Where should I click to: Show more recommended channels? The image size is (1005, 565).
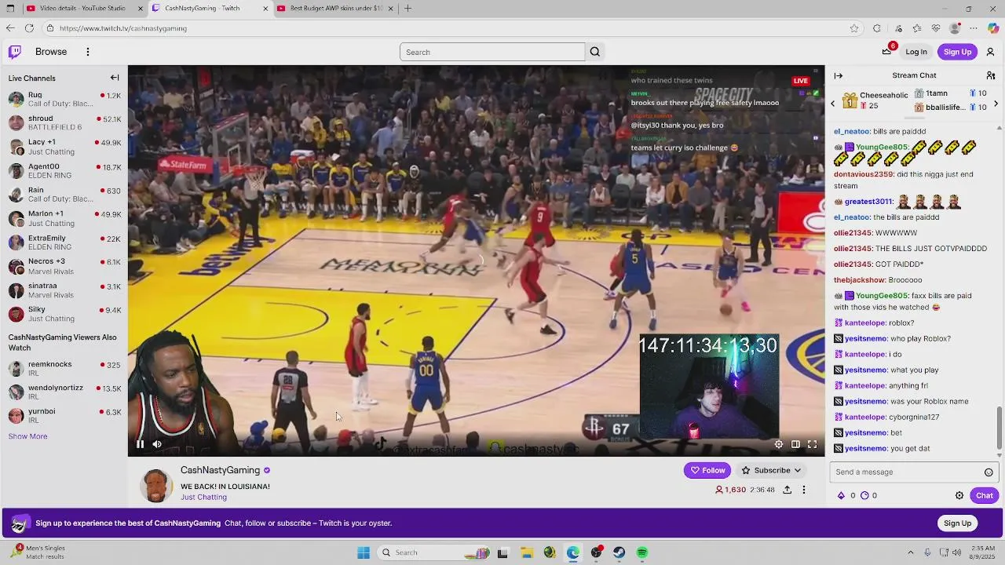[x=27, y=436]
